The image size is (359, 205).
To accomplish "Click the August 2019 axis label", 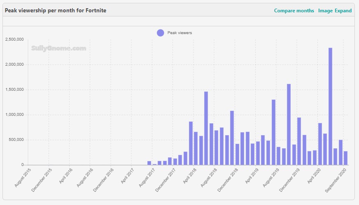I will 271,178.
